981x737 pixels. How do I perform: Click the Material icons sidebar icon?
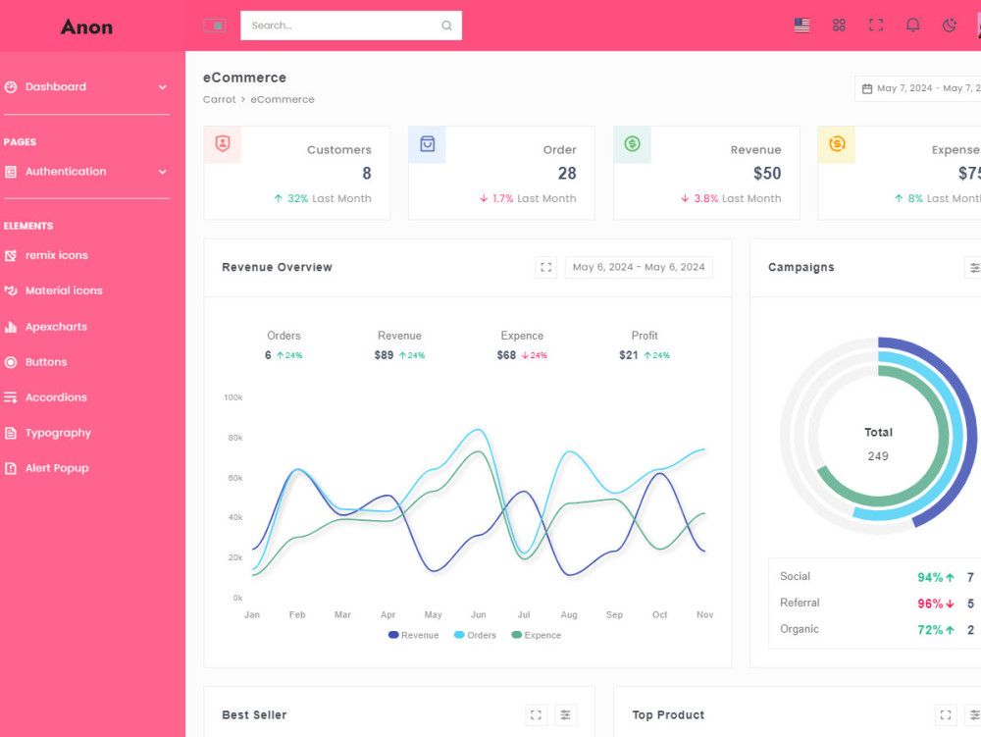[11, 290]
